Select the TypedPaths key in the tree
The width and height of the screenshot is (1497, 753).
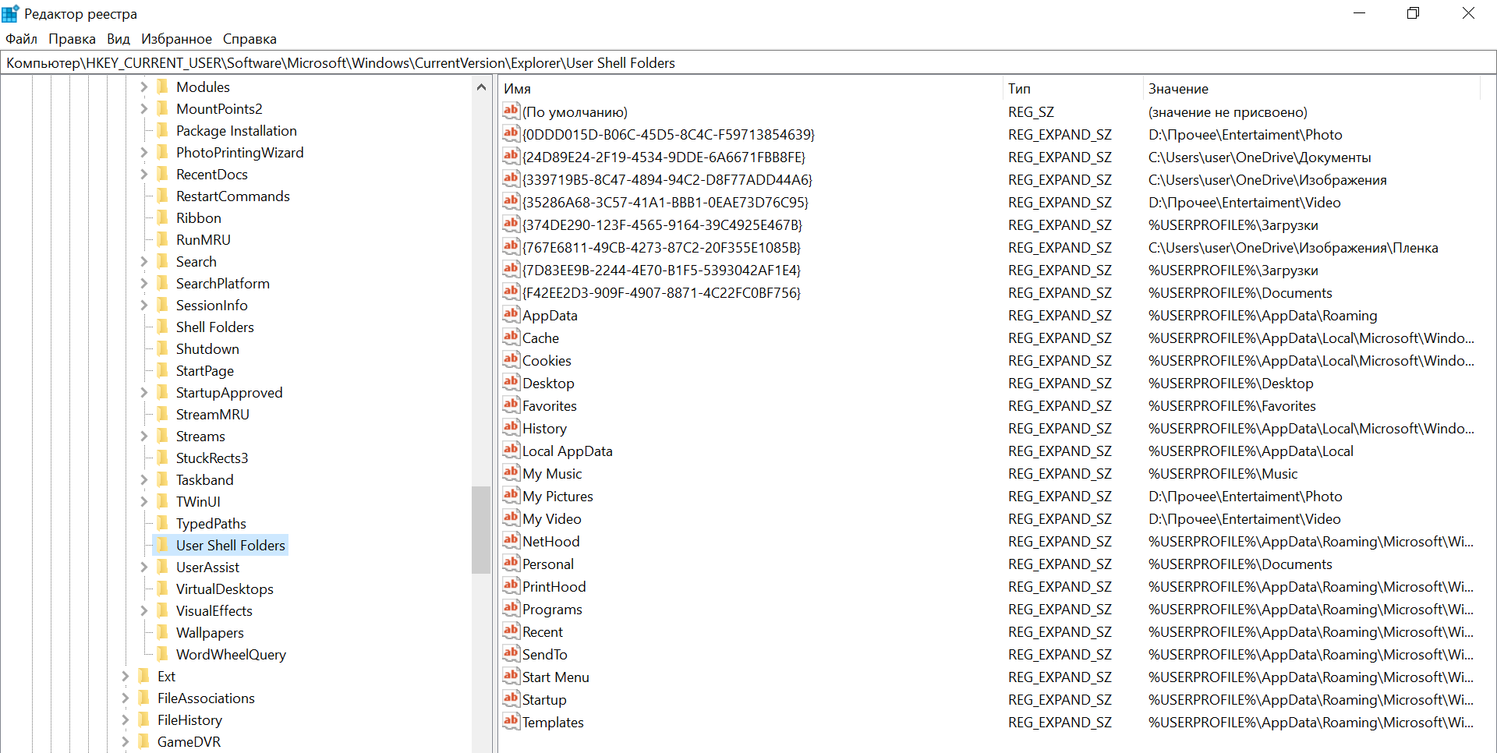click(211, 523)
